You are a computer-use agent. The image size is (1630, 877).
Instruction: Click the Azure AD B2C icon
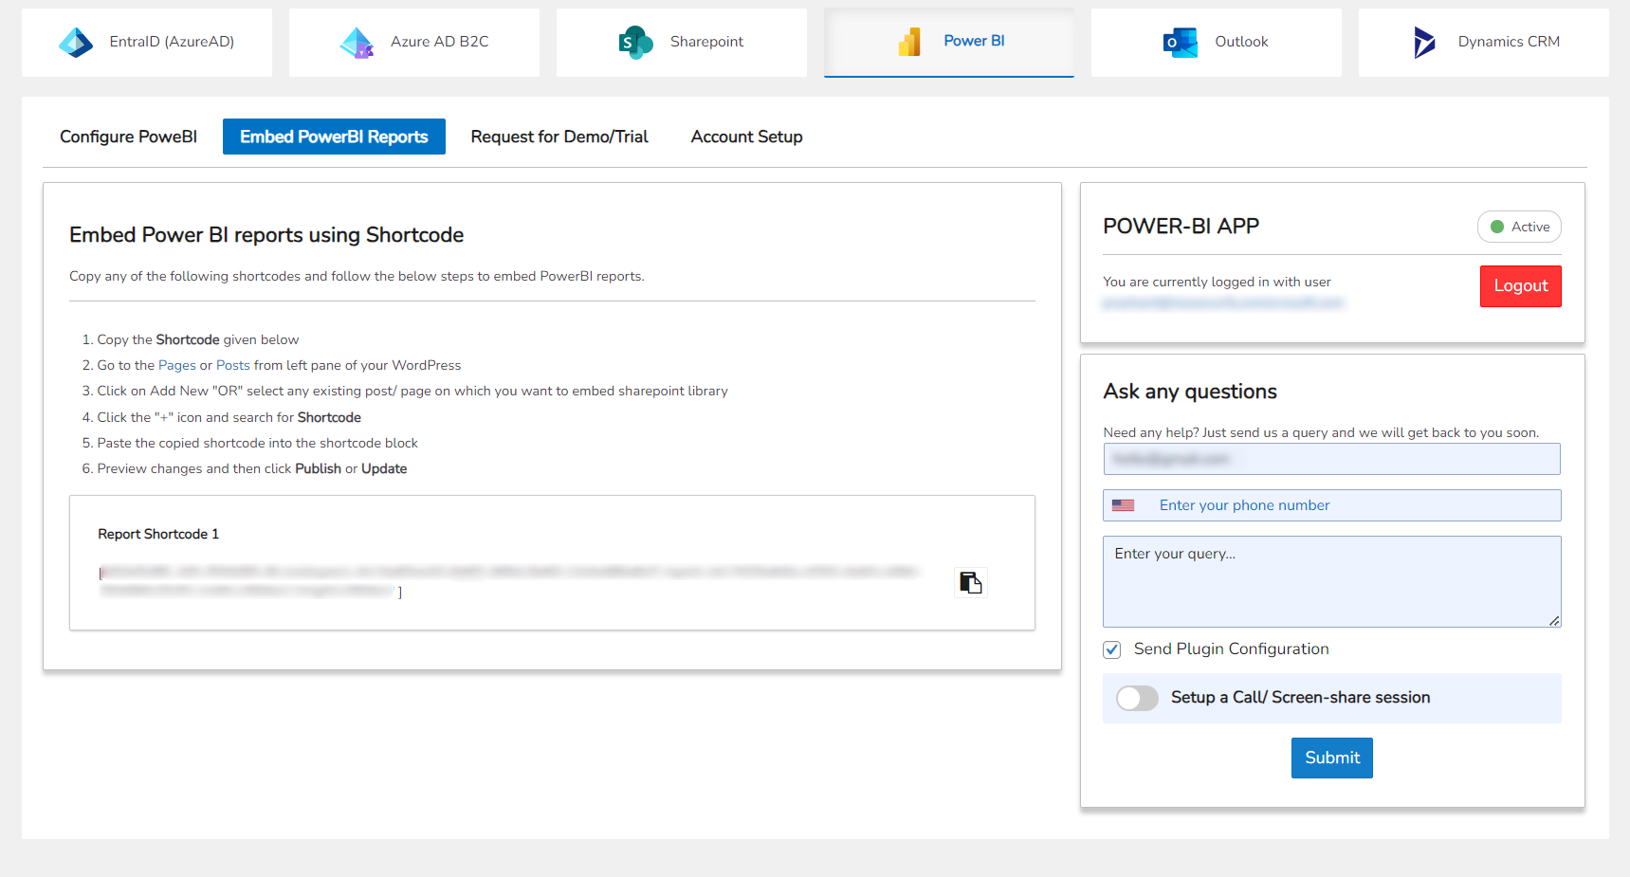[x=357, y=43]
